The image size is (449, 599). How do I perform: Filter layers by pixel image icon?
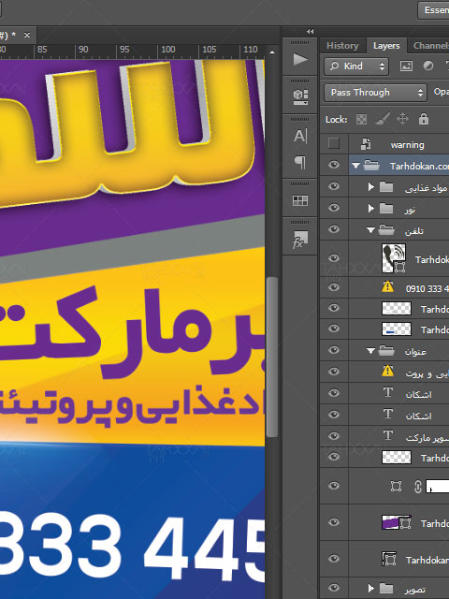click(406, 66)
